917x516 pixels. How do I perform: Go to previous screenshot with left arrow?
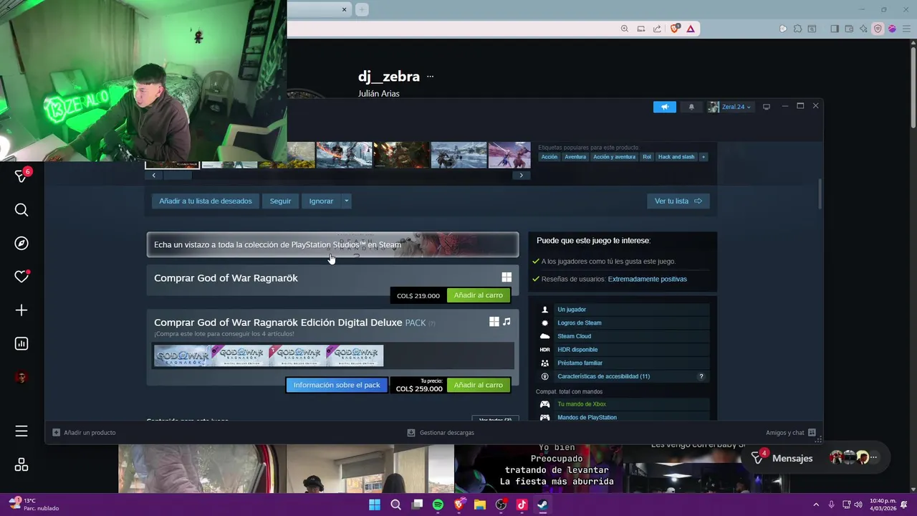pos(153,175)
